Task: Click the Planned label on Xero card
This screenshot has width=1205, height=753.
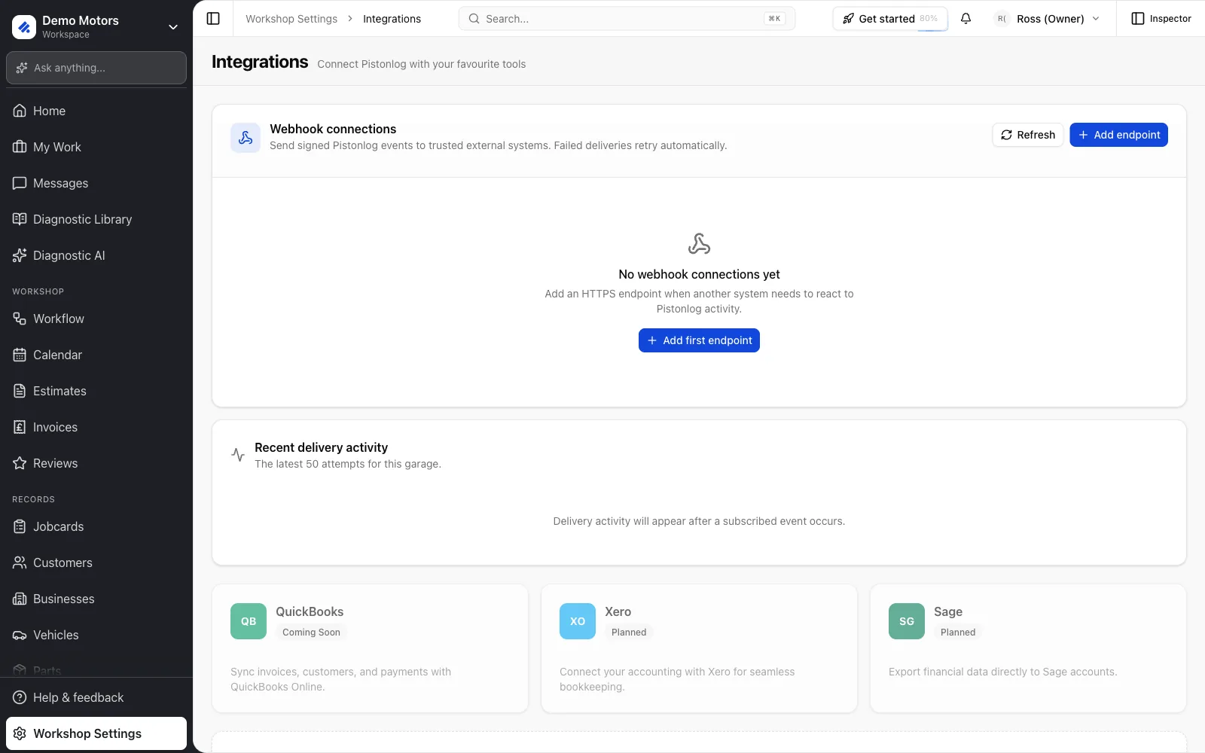Action: point(629,633)
